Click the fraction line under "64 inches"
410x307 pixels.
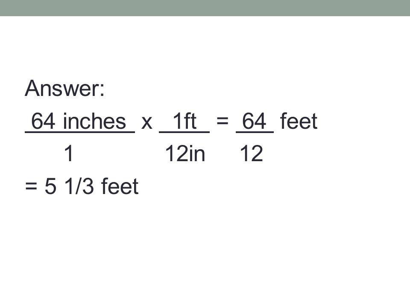(x=80, y=132)
